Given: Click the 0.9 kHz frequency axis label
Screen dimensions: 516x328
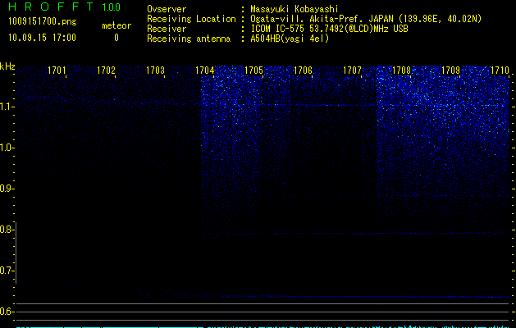Looking at the screenshot, I should tap(7, 189).
